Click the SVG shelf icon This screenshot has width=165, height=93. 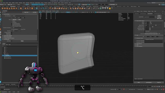coord(32,8)
